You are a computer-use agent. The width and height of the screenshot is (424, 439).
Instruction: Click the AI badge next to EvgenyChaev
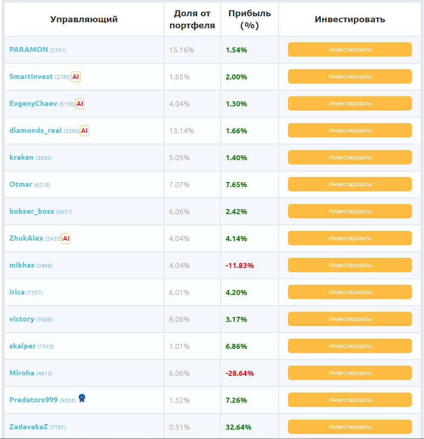point(80,104)
